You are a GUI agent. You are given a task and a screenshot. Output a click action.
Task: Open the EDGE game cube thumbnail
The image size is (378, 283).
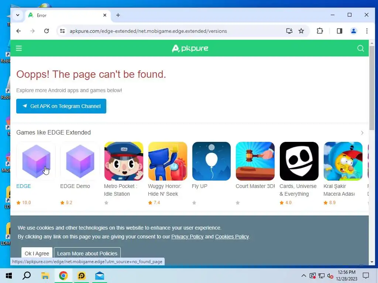click(x=36, y=161)
